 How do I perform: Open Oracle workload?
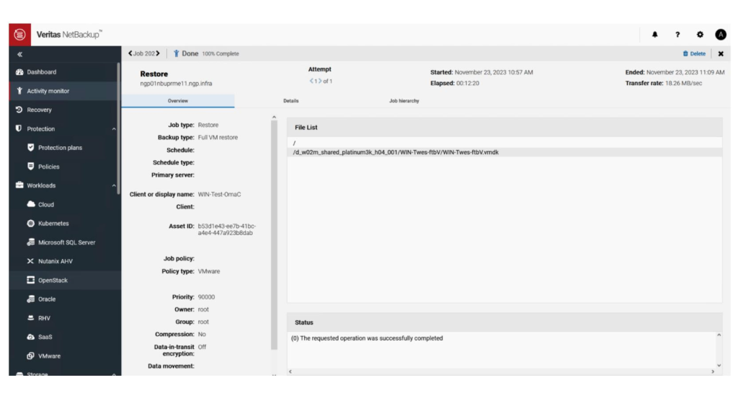[47, 299]
